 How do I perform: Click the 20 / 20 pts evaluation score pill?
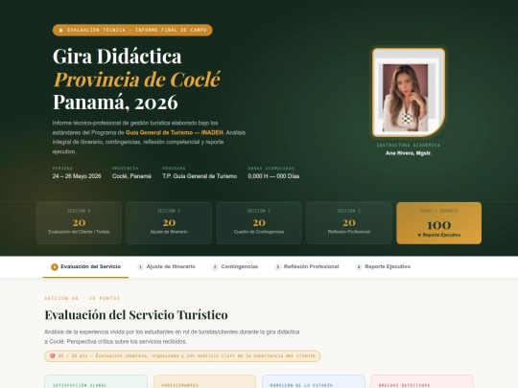[182, 356]
